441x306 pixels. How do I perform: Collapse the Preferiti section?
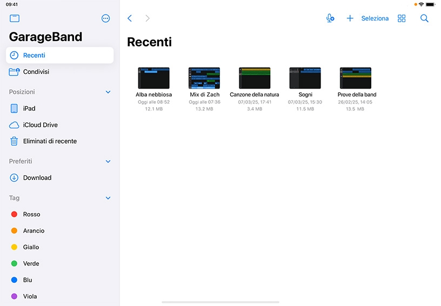108,161
